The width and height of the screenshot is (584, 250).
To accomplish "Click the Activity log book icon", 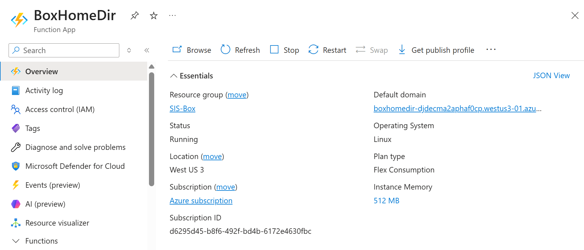I will (16, 90).
